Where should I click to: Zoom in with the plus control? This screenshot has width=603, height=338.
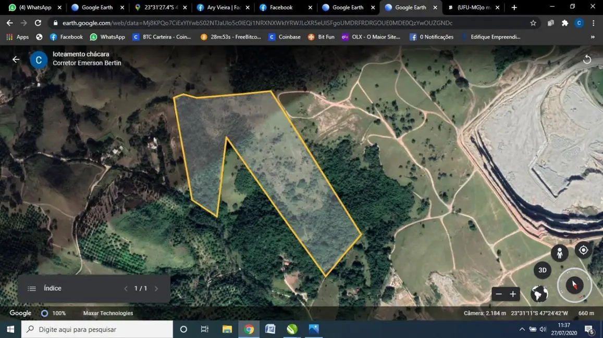coord(513,294)
